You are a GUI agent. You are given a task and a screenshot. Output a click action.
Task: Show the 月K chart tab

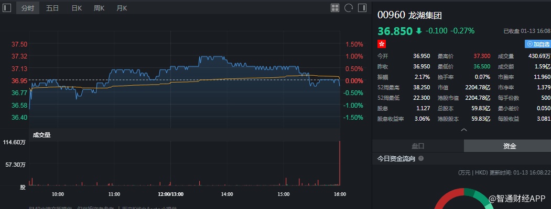tap(122, 8)
